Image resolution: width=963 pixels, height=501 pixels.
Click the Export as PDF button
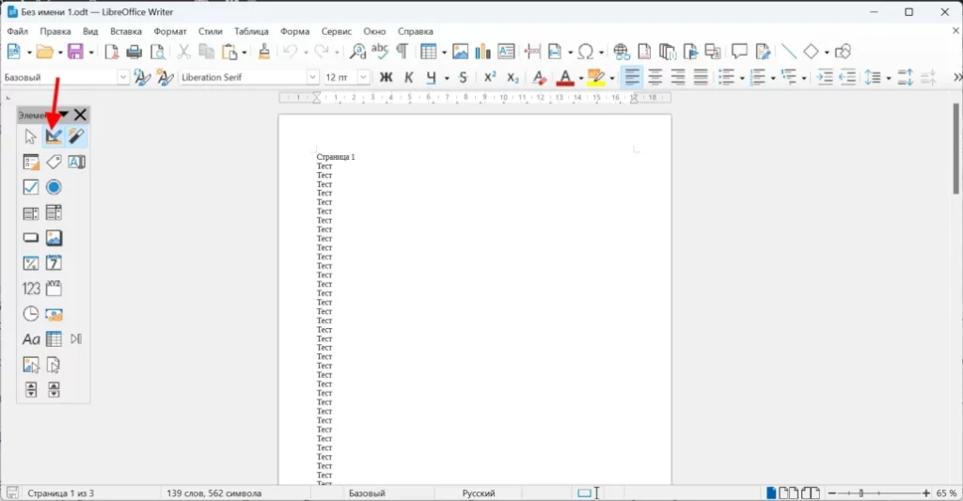111,52
